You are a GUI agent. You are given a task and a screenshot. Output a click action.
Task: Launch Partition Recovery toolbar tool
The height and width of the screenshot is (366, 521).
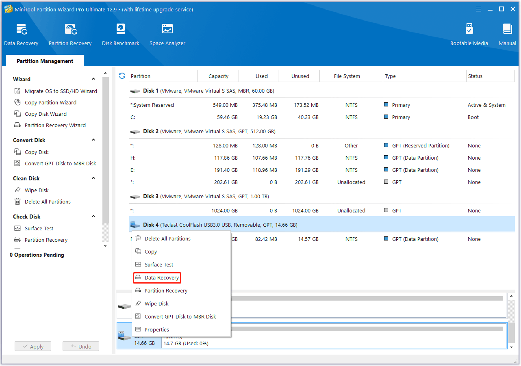[x=70, y=35]
